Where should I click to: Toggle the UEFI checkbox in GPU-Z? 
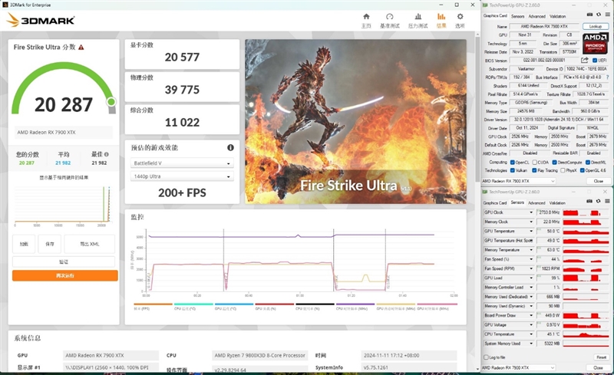pyautogui.click(x=595, y=61)
